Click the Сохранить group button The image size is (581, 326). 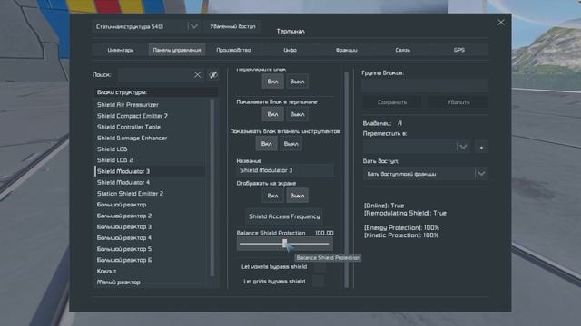(392, 102)
